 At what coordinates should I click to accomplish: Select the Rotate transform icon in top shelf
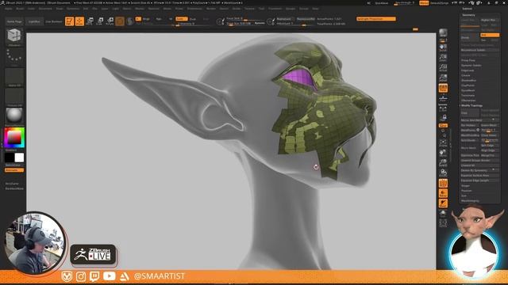click(x=110, y=21)
